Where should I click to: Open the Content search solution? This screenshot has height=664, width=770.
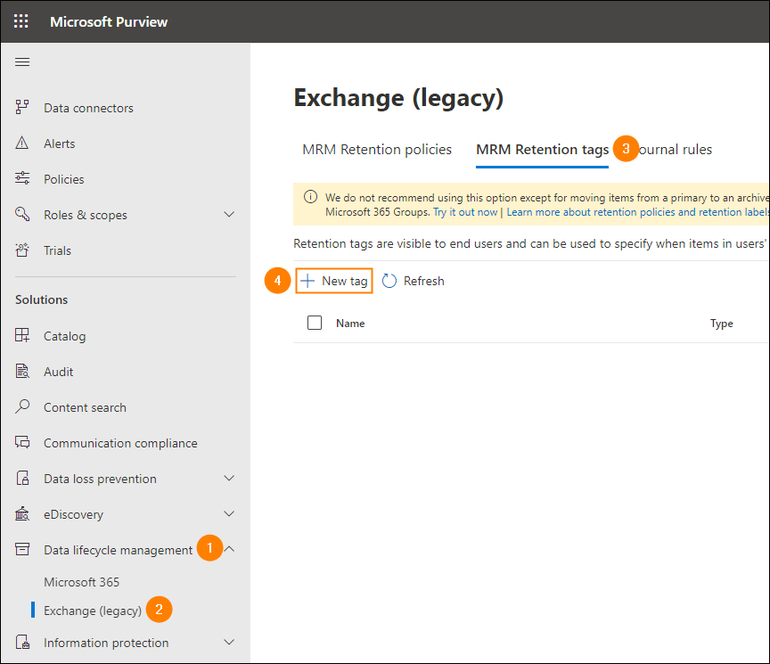(85, 407)
